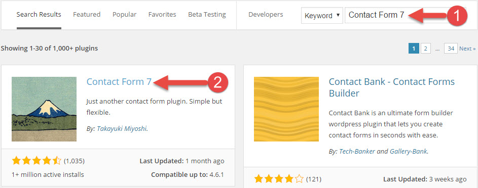Go to the Next » results page
The height and width of the screenshot is (188, 478).
click(x=468, y=49)
